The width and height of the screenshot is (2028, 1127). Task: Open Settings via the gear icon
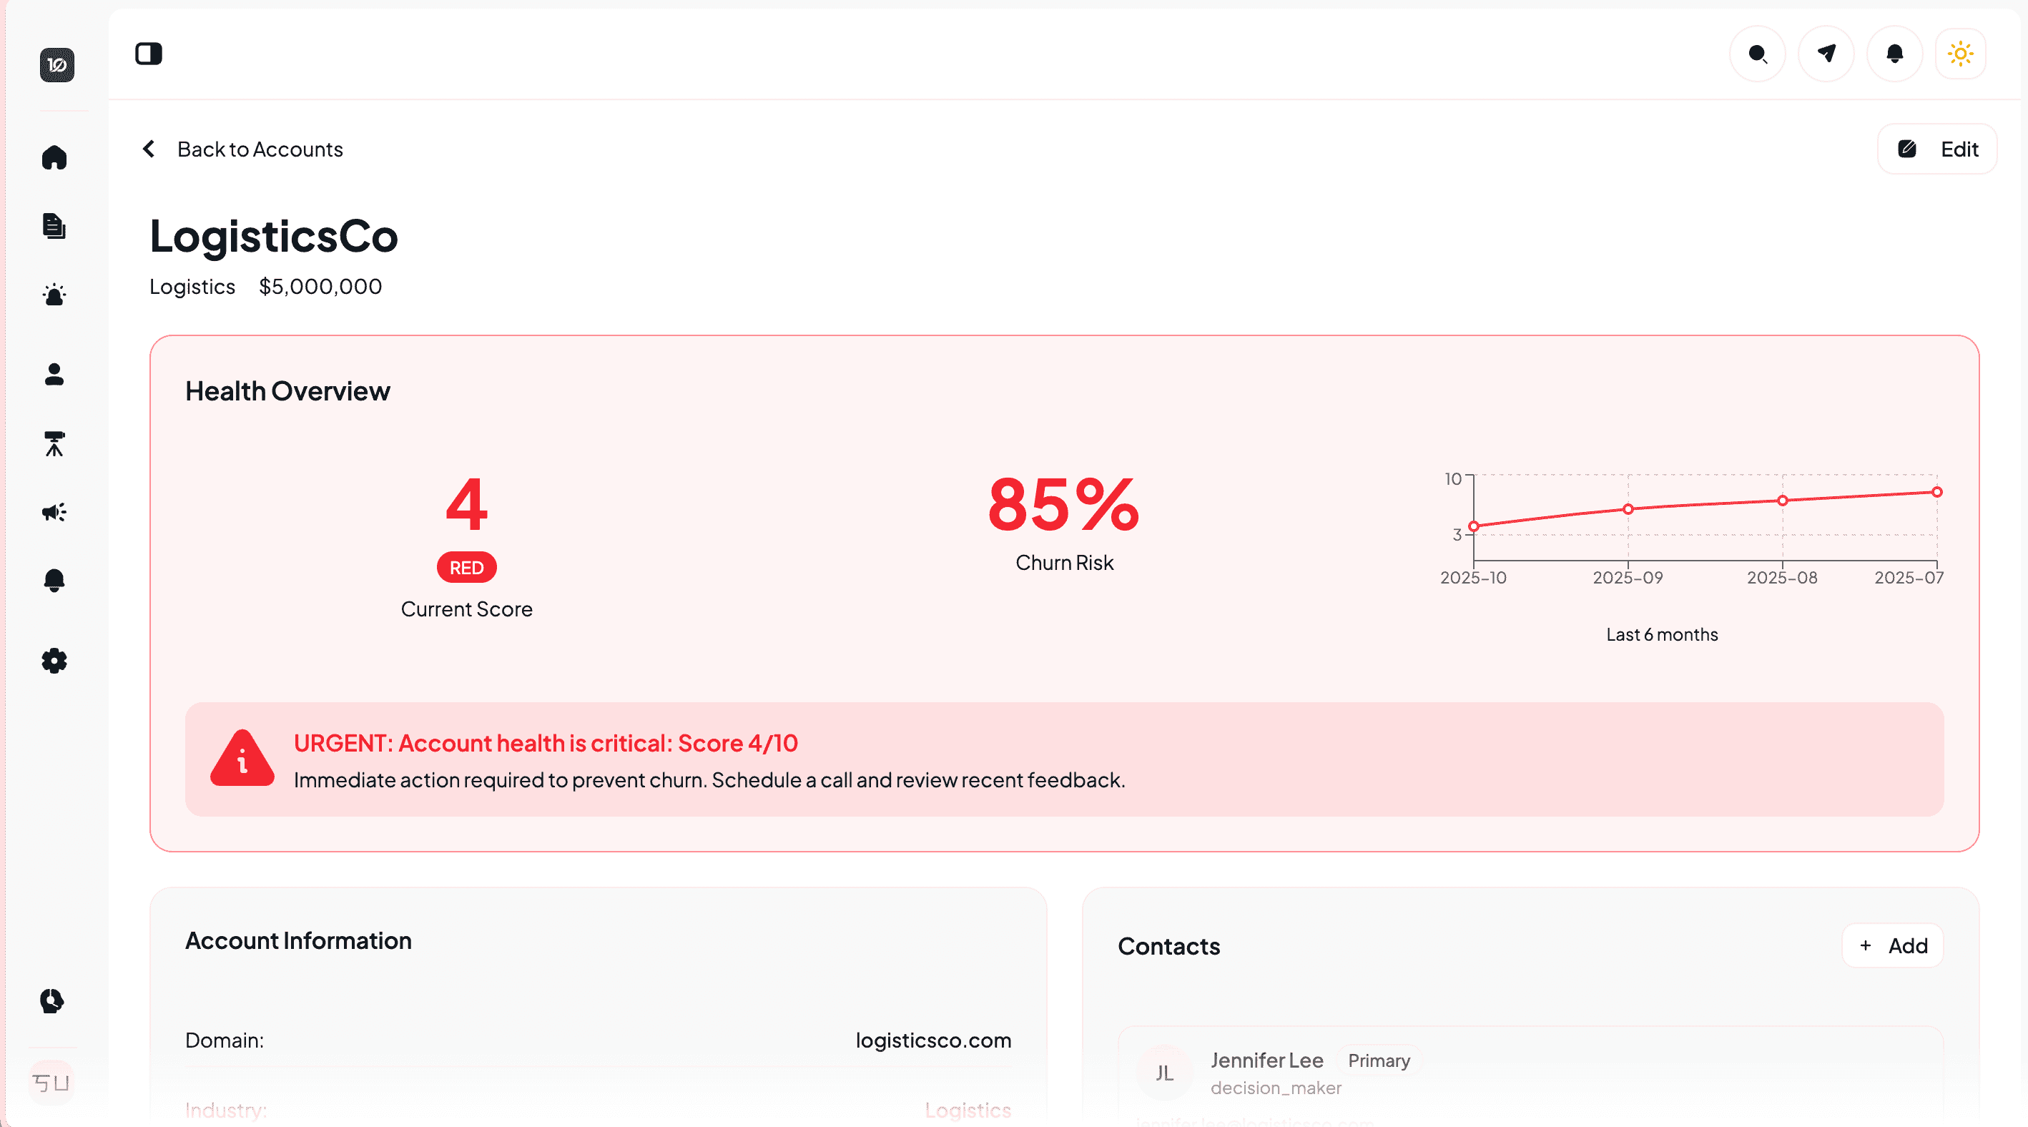click(54, 661)
